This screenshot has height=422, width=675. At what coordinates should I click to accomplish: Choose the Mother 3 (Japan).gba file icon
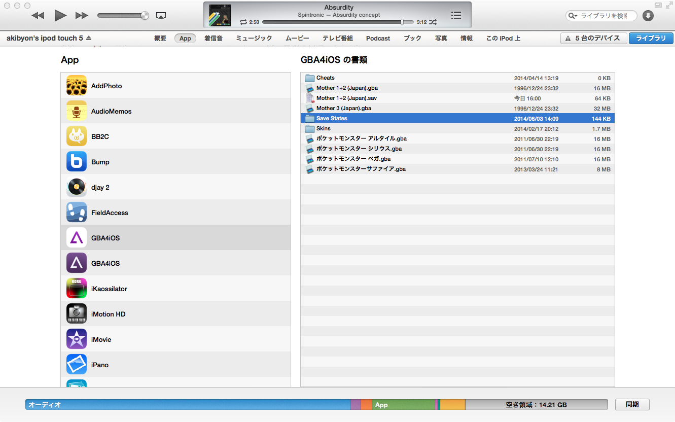click(310, 108)
